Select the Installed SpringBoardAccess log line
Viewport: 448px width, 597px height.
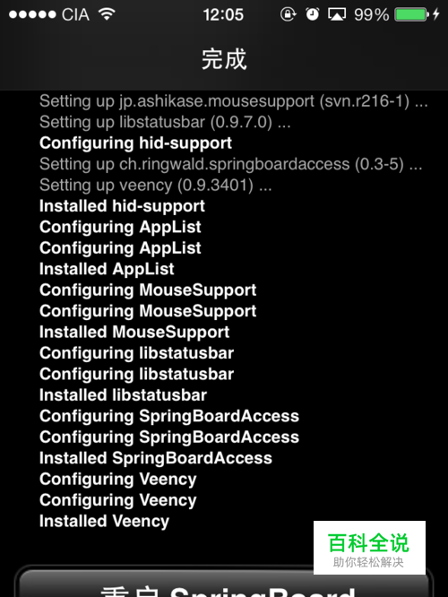point(156,458)
